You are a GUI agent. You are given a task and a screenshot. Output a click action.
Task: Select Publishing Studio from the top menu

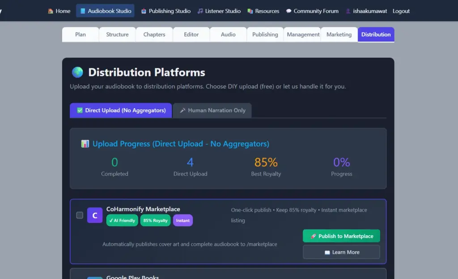[x=165, y=11]
